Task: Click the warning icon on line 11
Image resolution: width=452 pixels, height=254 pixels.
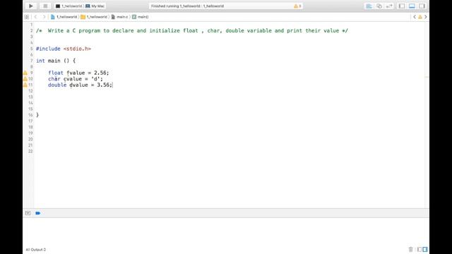Action: (x=25, y=85)
